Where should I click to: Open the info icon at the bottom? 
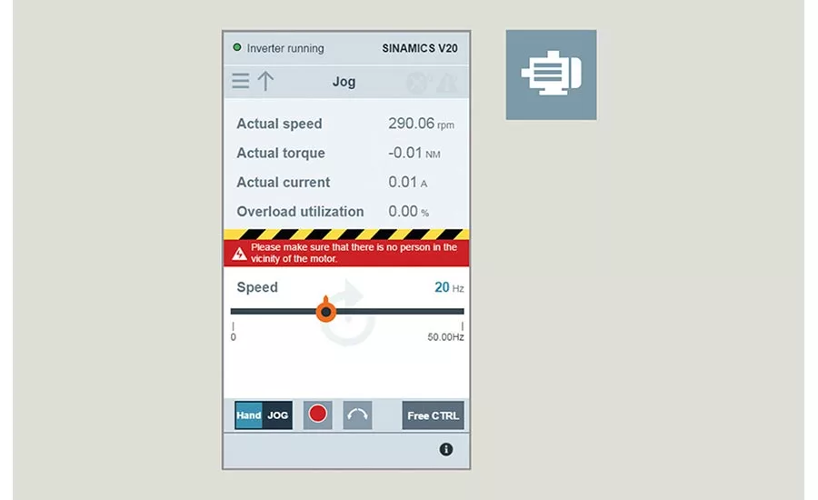pyautogui.click(x=445, y=449)
